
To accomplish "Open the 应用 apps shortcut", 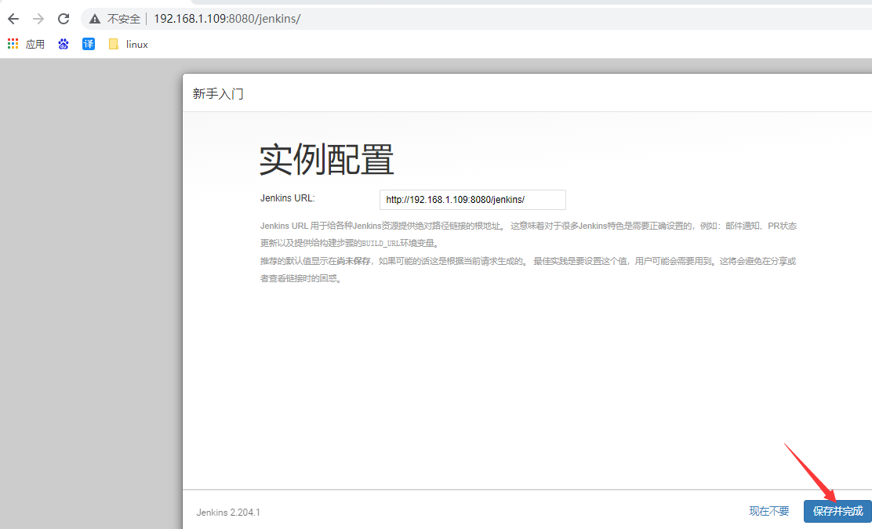I will coord(26,44).
